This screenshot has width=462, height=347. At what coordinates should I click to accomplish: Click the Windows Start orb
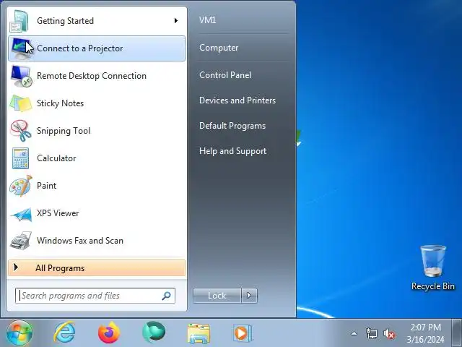click(19, 333)
